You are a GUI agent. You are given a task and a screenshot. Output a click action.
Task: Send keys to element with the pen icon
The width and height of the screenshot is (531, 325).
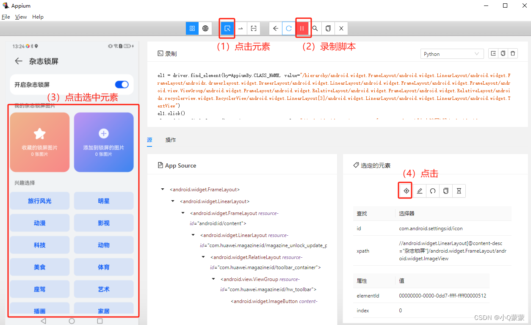[x=419, y=191]
